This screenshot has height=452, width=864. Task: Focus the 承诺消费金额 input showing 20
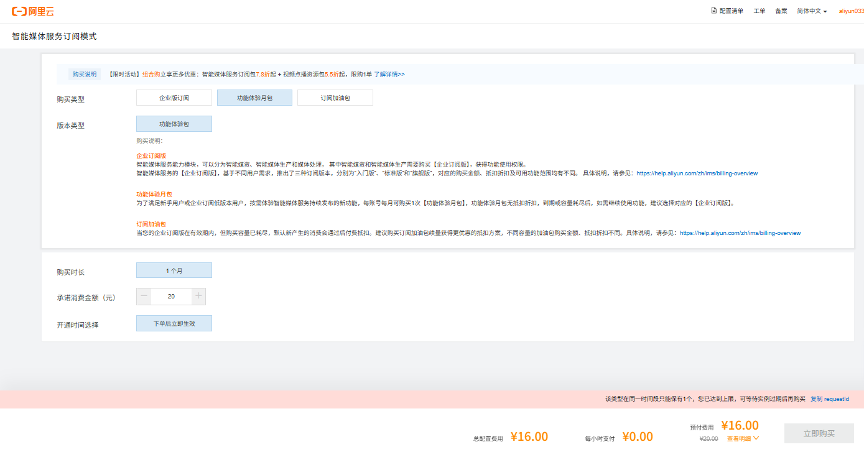tap(171, 297)
